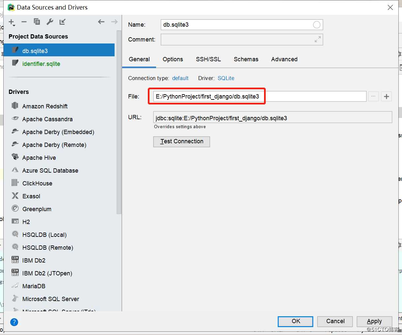The width and height of the screenshot is (402, 335).
Task: Choose the IBM Db2 (JTOpen) driver
Action: (x=47, y=273)
